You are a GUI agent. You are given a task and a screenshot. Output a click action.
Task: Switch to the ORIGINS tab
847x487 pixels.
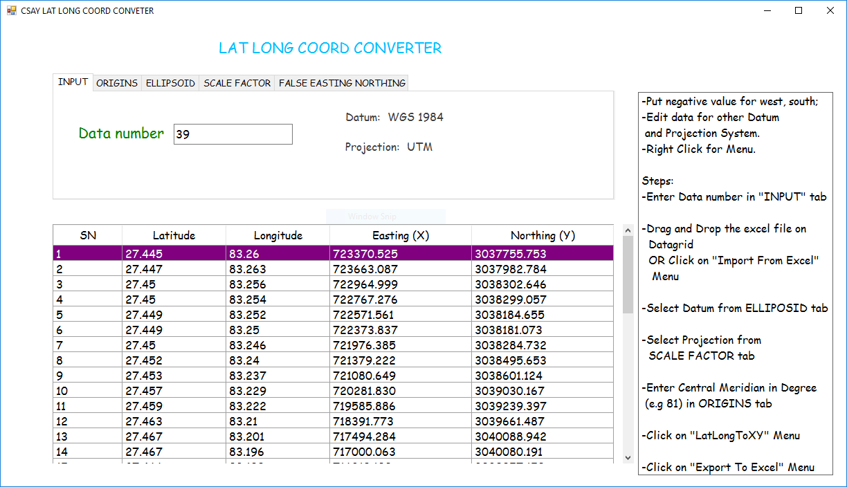click(117, 83)
